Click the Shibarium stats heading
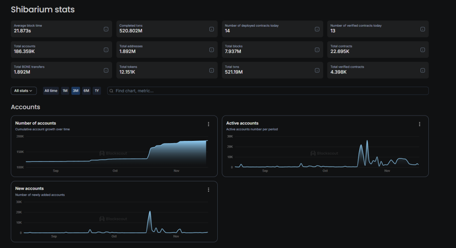This screenshot has width=456, height=248. (43, 10)
